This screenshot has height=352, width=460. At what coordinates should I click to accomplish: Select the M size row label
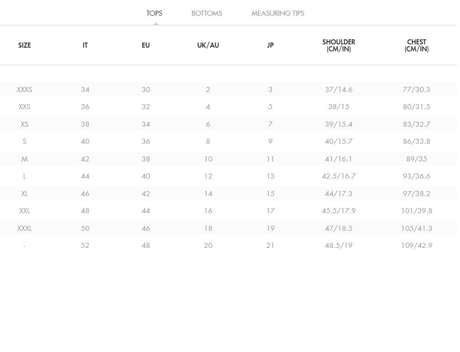pos(25,159)
